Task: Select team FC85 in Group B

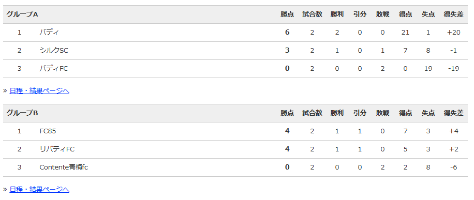Action: 48,131
